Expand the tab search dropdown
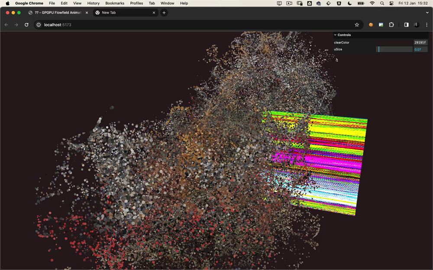Screen dimensions: 433x270 pyautogui.click(x=427, y=13)
